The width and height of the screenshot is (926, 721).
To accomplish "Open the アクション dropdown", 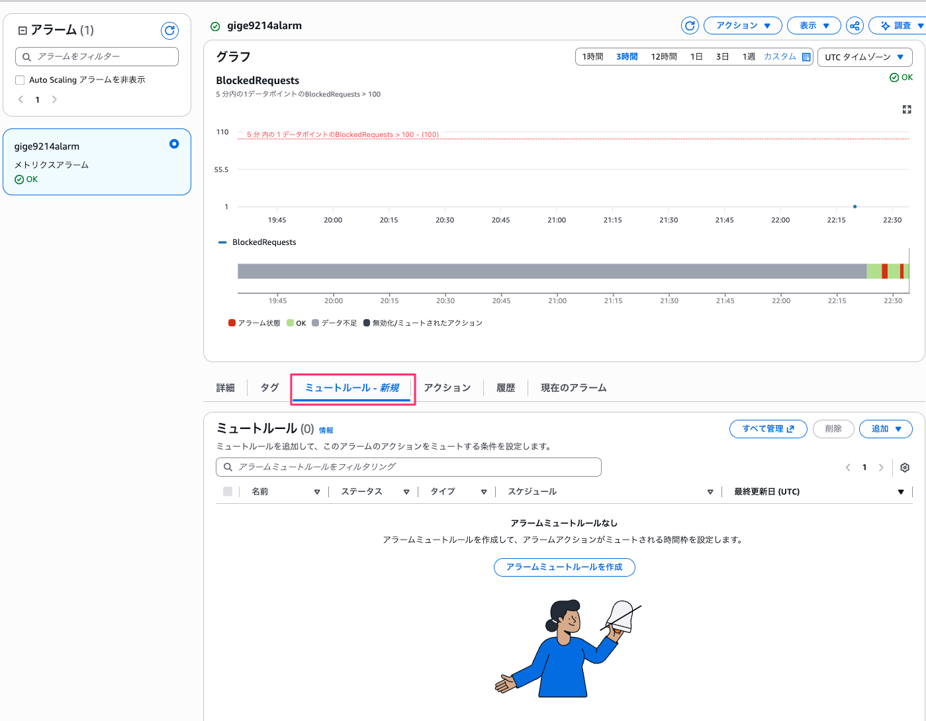I will click(x=743, y=25).
